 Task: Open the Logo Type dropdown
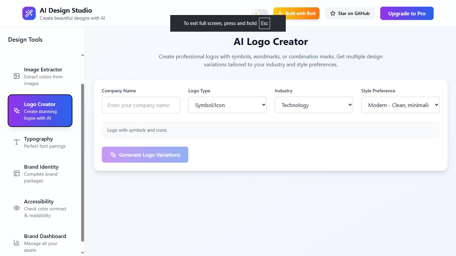tap(227, 105)
